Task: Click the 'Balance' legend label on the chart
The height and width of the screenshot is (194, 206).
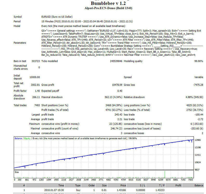Action: (x=18, y=138)
